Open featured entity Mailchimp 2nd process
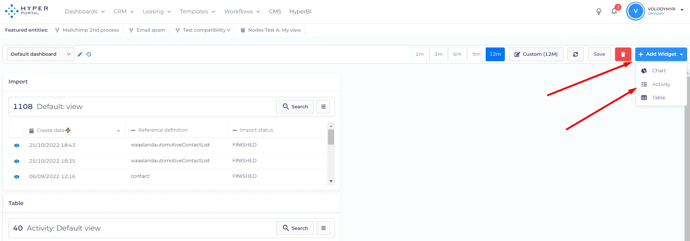The image size is (690, 241). 87,30
